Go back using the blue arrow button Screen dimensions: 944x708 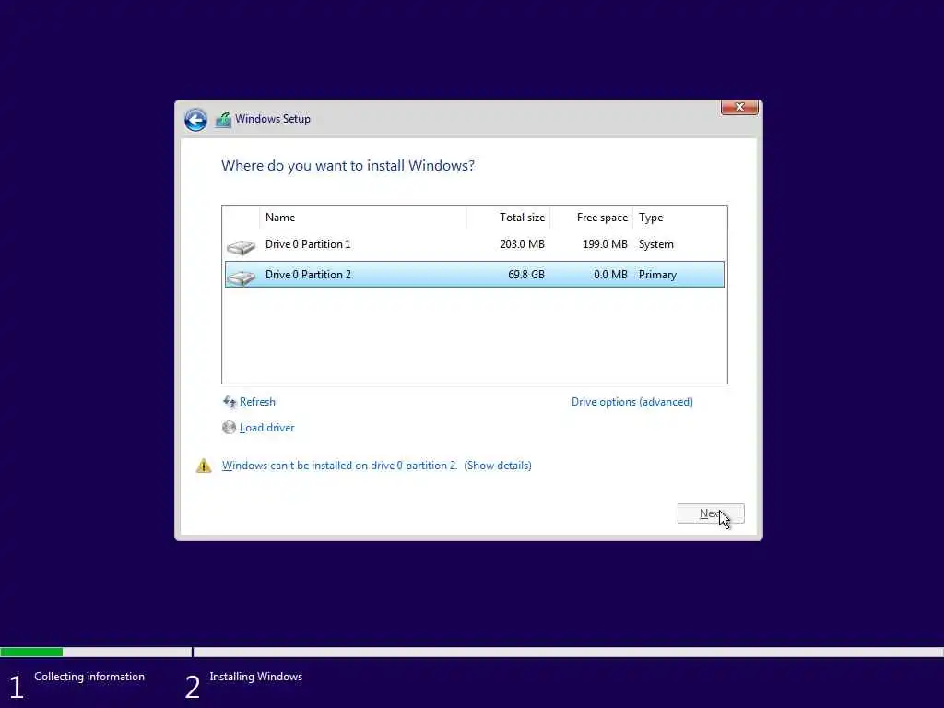[x=195, y=119]
